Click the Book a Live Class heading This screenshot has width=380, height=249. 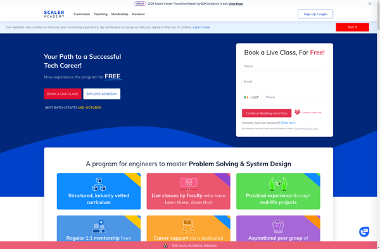pos(284,52)
